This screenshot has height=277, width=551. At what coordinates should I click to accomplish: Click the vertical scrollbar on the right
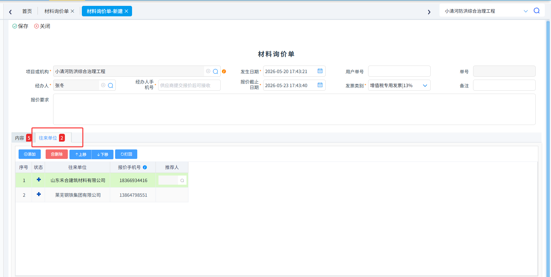click(x=548, y=148)
